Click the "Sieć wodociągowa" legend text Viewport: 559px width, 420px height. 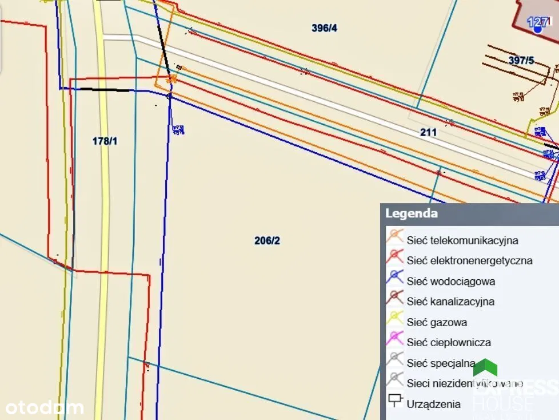pos(451,281)
